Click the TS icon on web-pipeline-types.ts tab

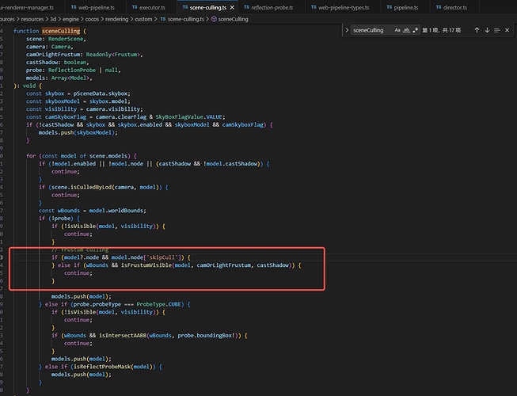pyautogui.click(x=314, y=7)
